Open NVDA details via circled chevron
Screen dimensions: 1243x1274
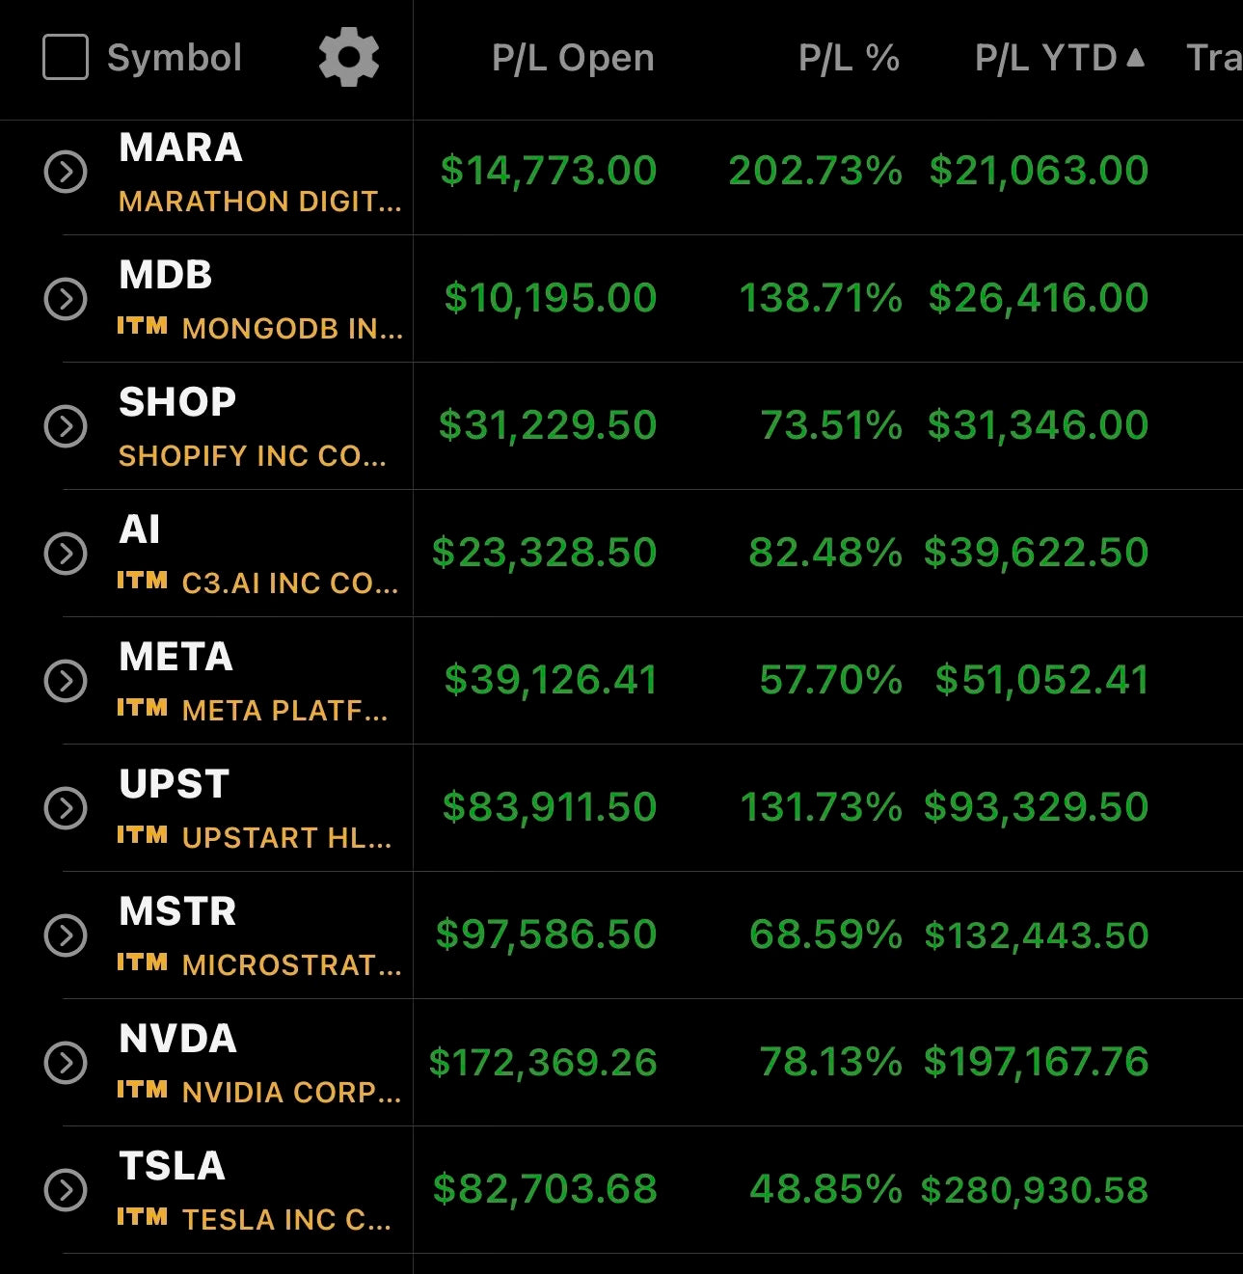pyautogui.click(x=66, y=1063)
